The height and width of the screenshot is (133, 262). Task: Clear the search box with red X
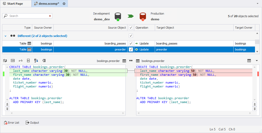coord(50,16)
